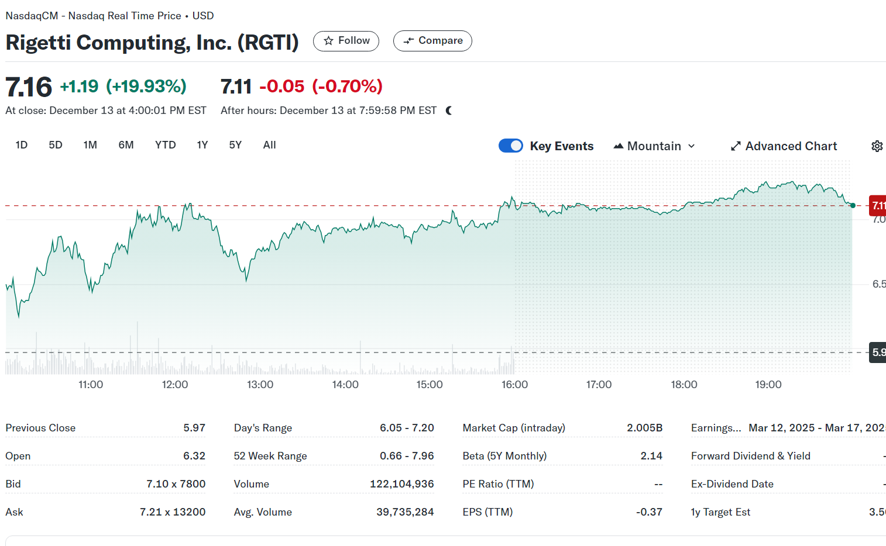Click the green dot at chart end
This screenshot has height=546, width=886.
click(x=853, y=205)
